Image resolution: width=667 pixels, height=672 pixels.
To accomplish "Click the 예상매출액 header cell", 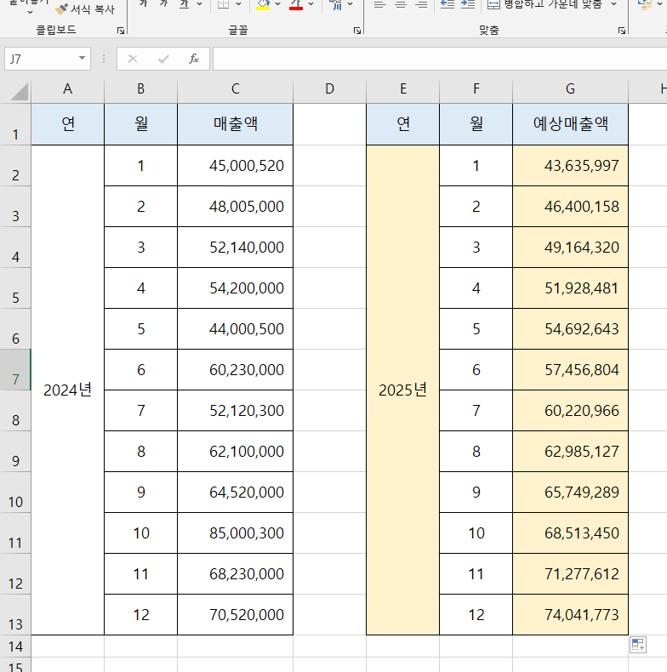I will pos(571,124).
